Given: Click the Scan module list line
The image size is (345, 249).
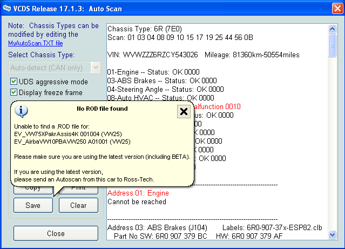Looking at the screenshot, I should click(x=180, y=37).
